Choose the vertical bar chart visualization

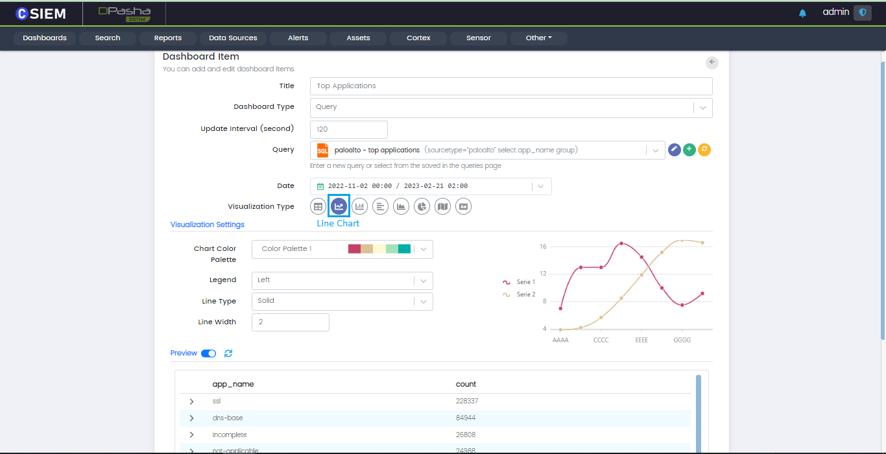pos(359,206)
